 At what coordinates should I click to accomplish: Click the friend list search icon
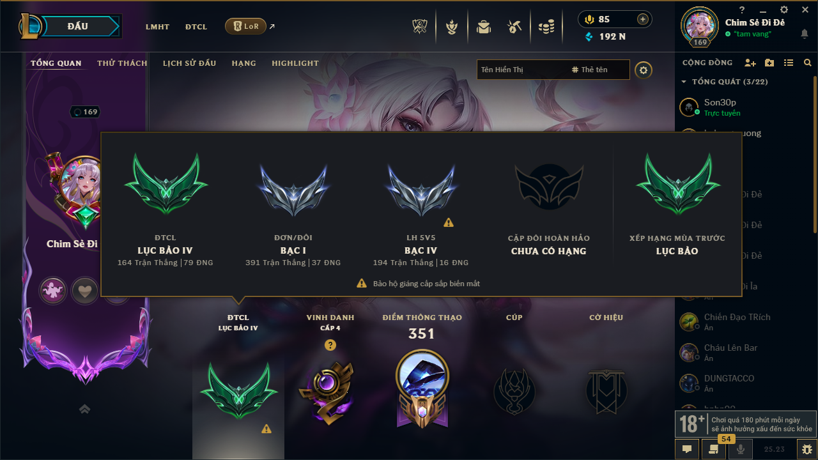coord(808,63)
